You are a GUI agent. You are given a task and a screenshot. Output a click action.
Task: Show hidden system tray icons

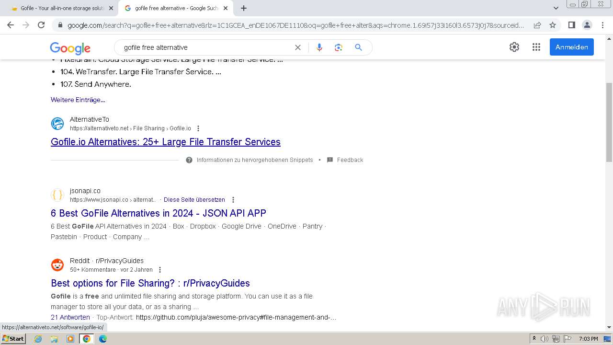coord(534,339)
